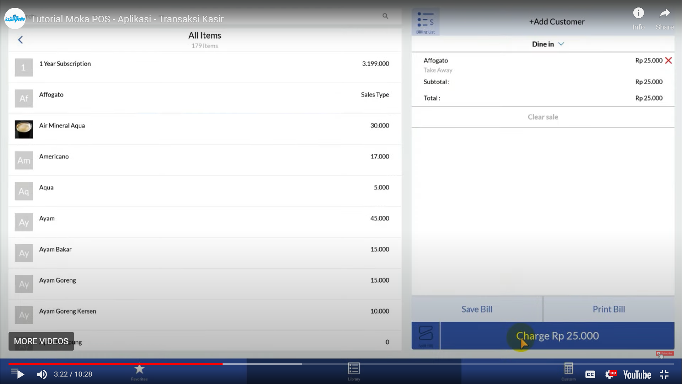Click the Take Away label

coord(438,70)
